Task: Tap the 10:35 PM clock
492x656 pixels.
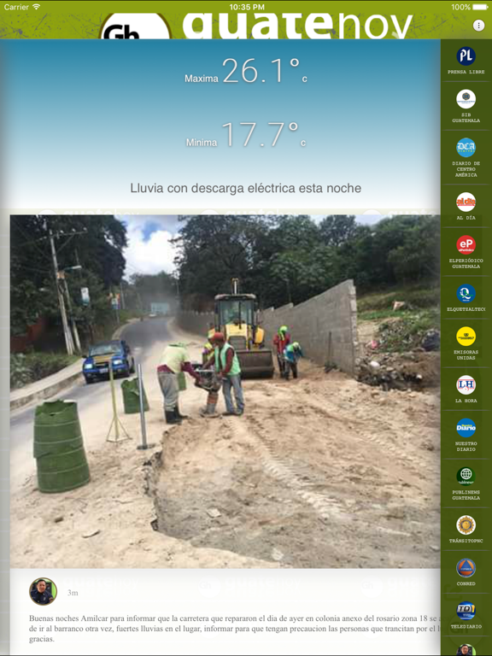Action: (247, 7)
